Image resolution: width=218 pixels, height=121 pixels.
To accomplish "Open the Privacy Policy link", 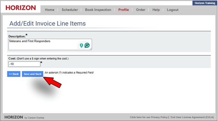I will click(x=149, y=117).
